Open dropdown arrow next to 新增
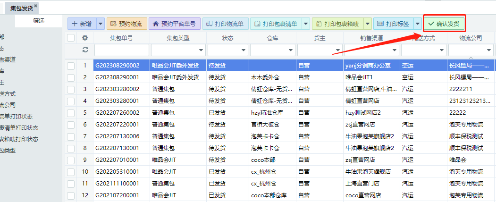 [x=101, y=24]
